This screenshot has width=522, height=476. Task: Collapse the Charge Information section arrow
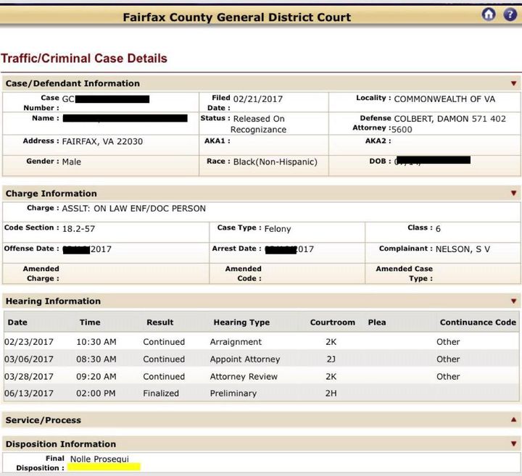click(514, 193)
